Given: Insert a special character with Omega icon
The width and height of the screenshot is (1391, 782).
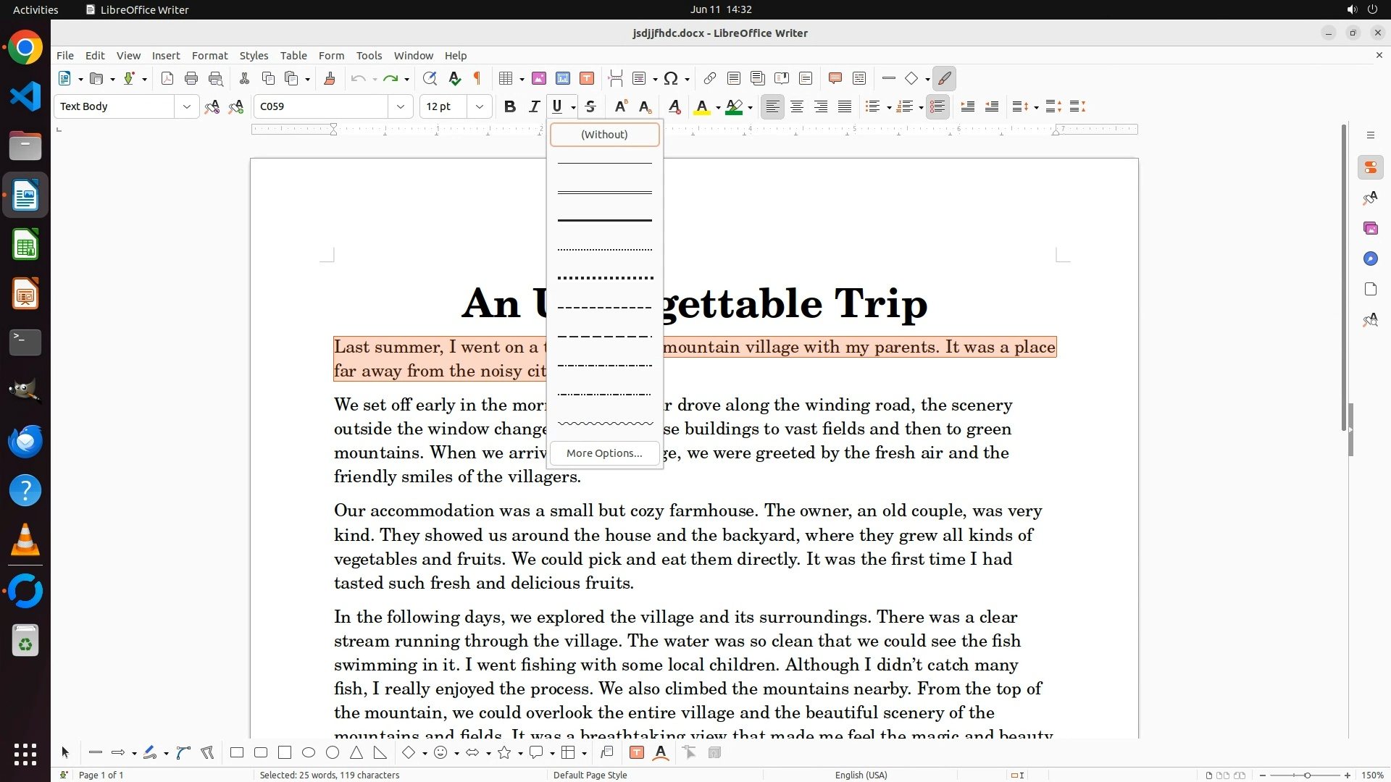Looking at the screenshot, I should pyautogui.click(x=671, y=79).
